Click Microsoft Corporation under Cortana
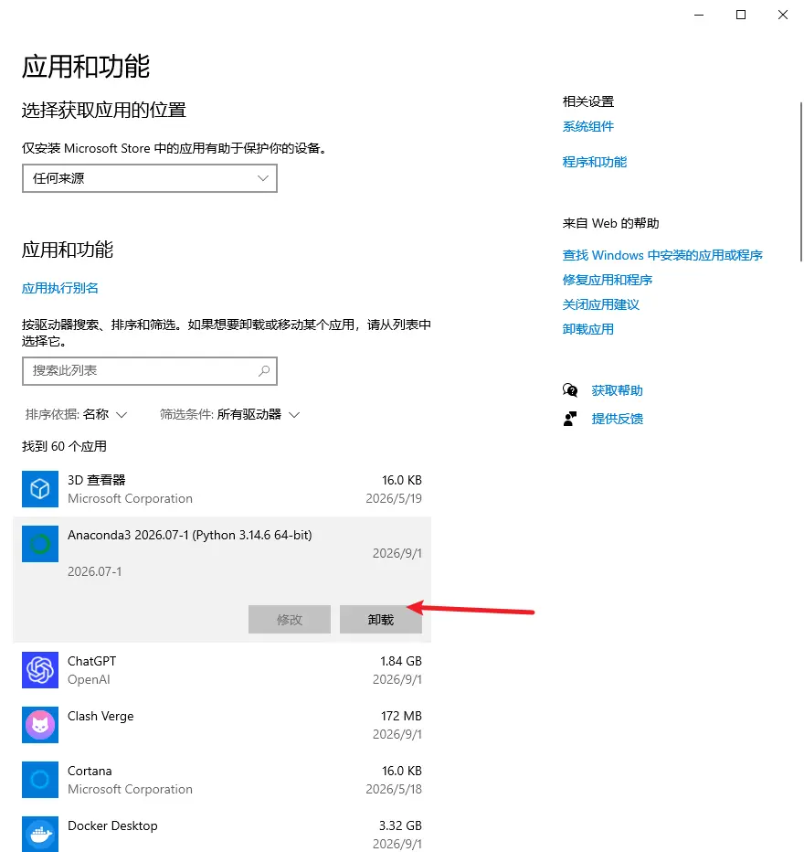 pyautogui.click(x=130, y=789)
